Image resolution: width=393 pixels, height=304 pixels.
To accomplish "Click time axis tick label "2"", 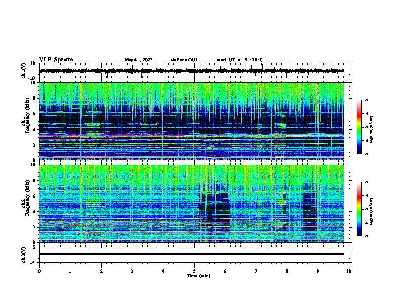I will click(x=101, y=271).
